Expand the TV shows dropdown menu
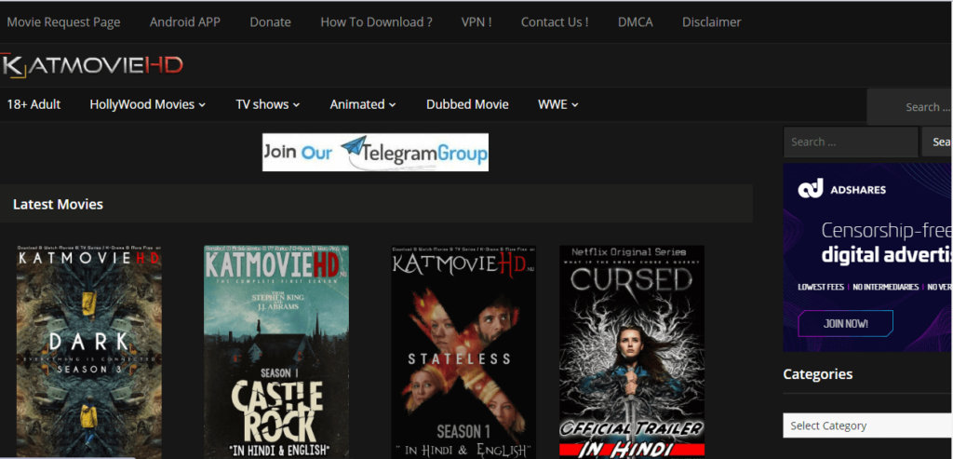The width and height of the screenshot is (953, 459). [x=268, y=104]
